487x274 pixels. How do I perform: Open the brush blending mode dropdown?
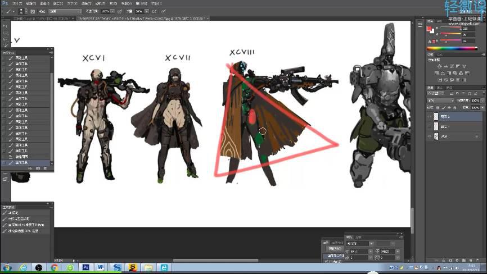point(65,11)
